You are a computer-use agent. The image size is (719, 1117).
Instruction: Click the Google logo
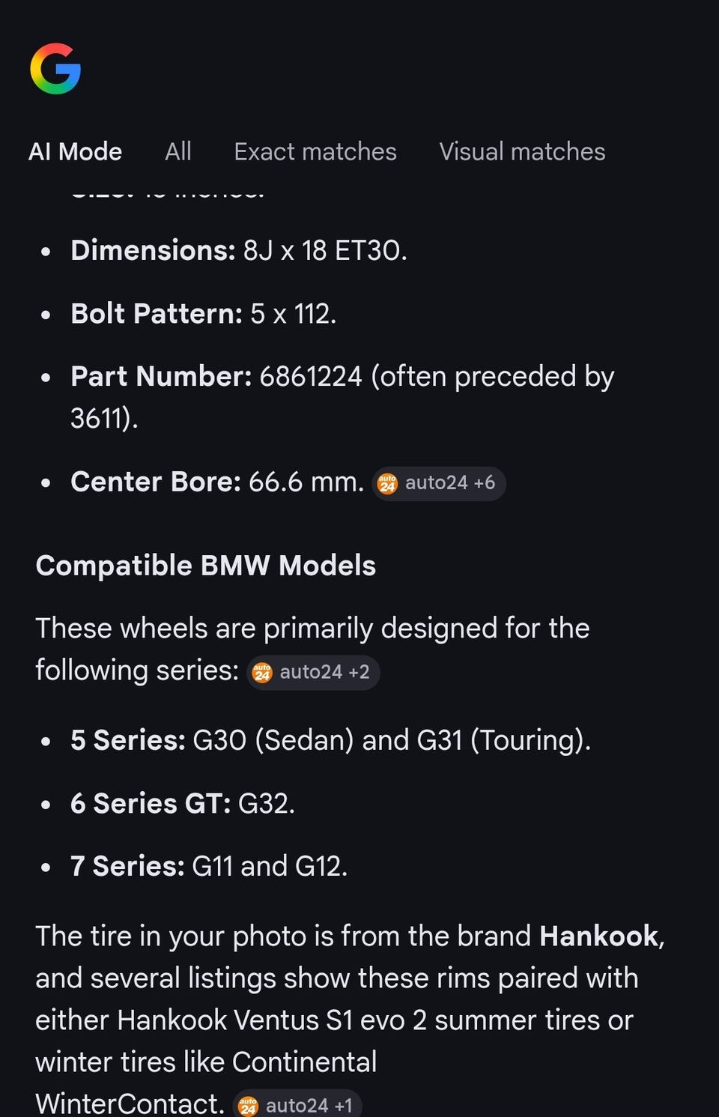(x=55, y=69)
